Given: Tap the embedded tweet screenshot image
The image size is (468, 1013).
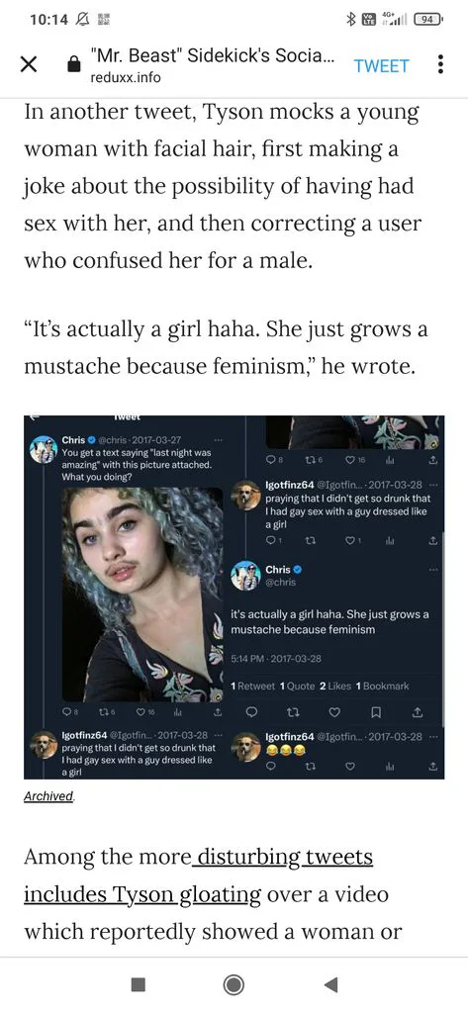Looking at the screenshot, I should point(234,597).
